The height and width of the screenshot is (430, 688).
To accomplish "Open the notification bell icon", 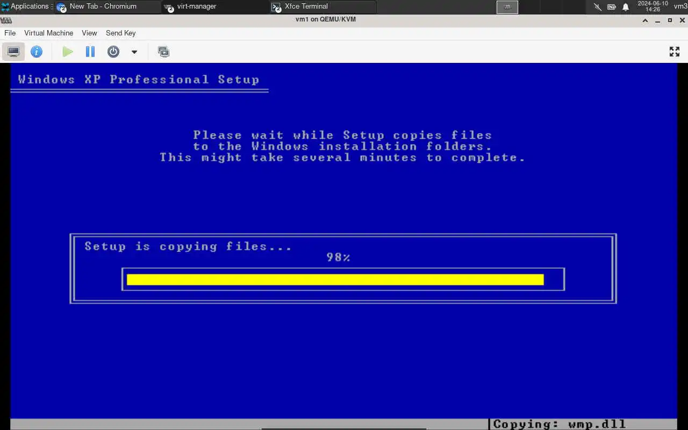I will coord(626,7).
